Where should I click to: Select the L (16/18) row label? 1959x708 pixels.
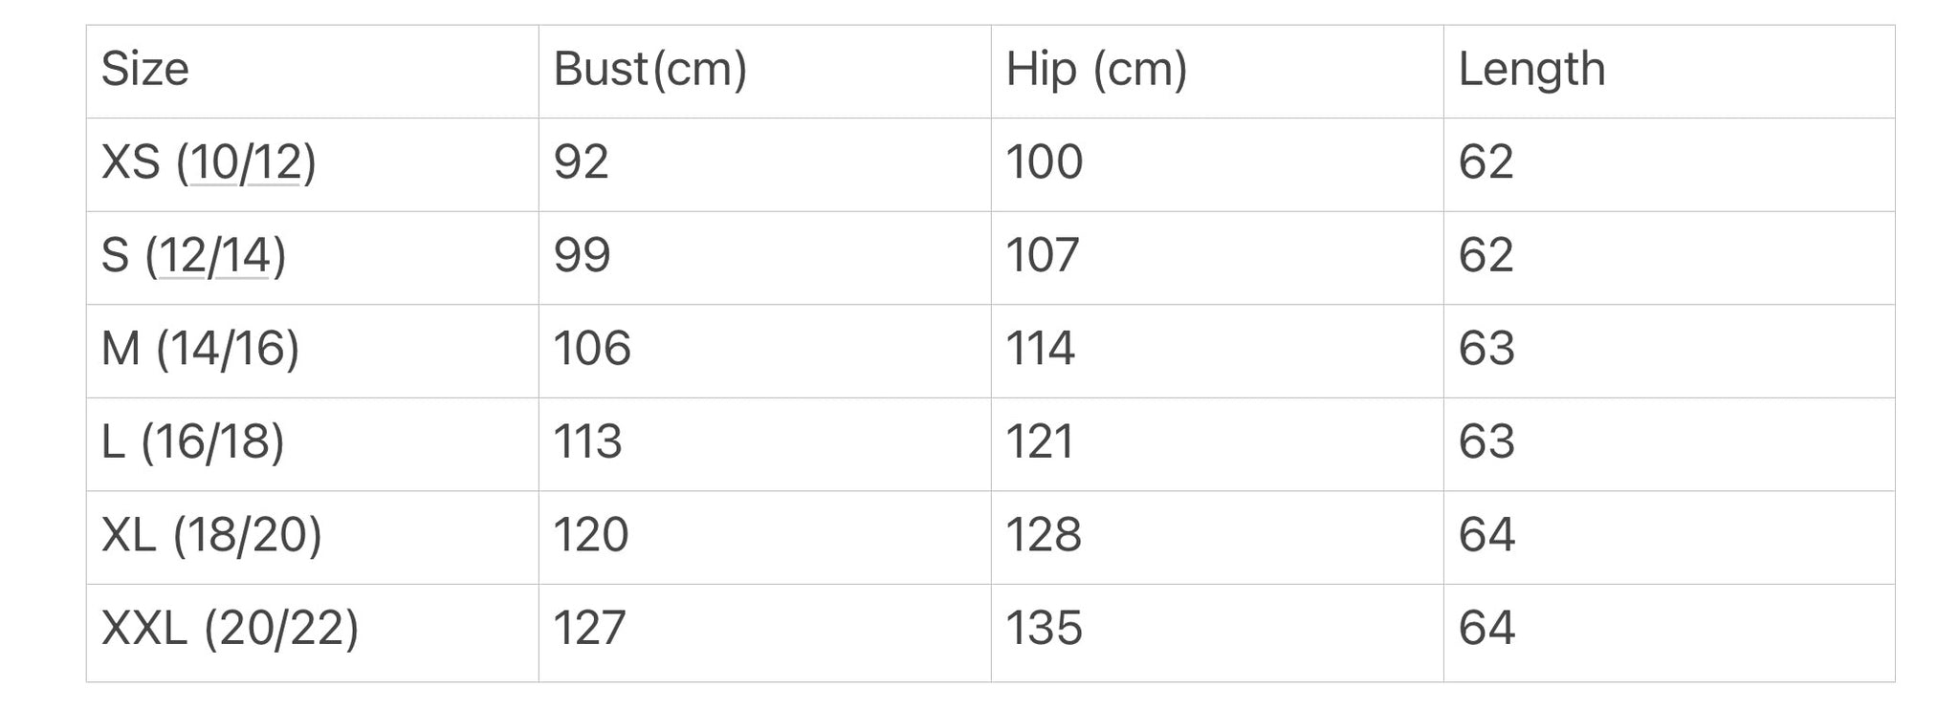pos(313,444)
